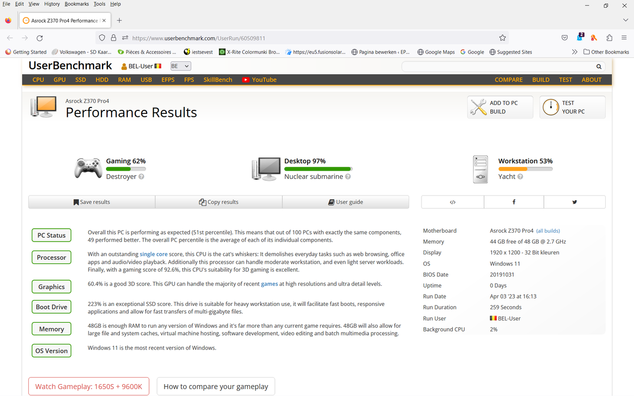Image resolution: width=634 pixels, height=396 pixels.
Task: Go to the CPU section in nav bar
Action: coord(38,80)
